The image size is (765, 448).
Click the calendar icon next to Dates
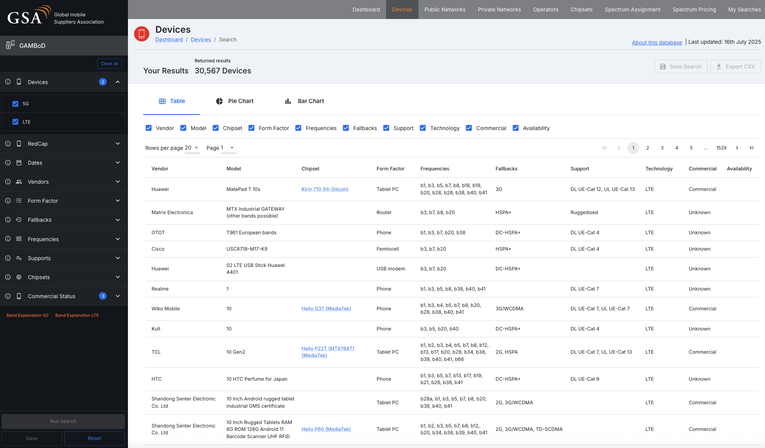click(x=19, y=163)
